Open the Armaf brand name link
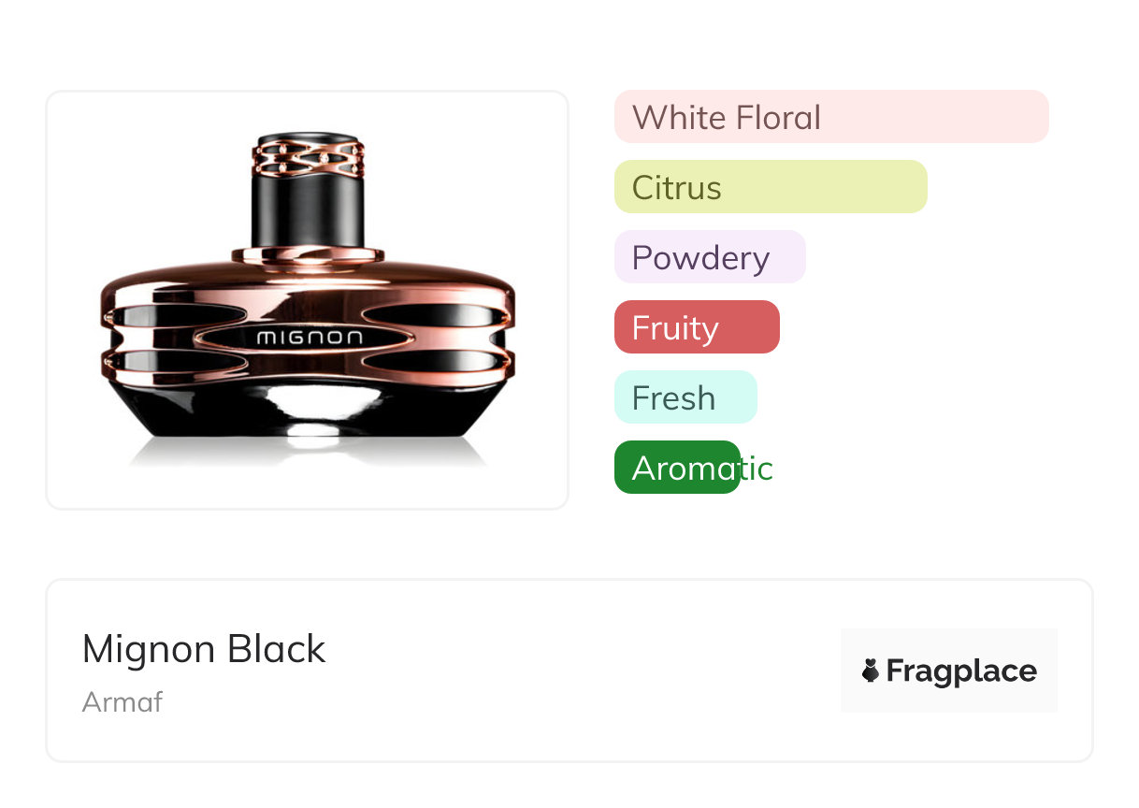This screenshot has height=808, width=1139. pos(123,701)
